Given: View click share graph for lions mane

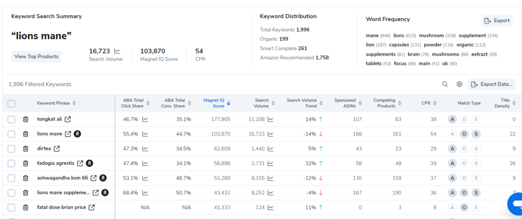Looking at the screenshot, I should pos(145,134).
